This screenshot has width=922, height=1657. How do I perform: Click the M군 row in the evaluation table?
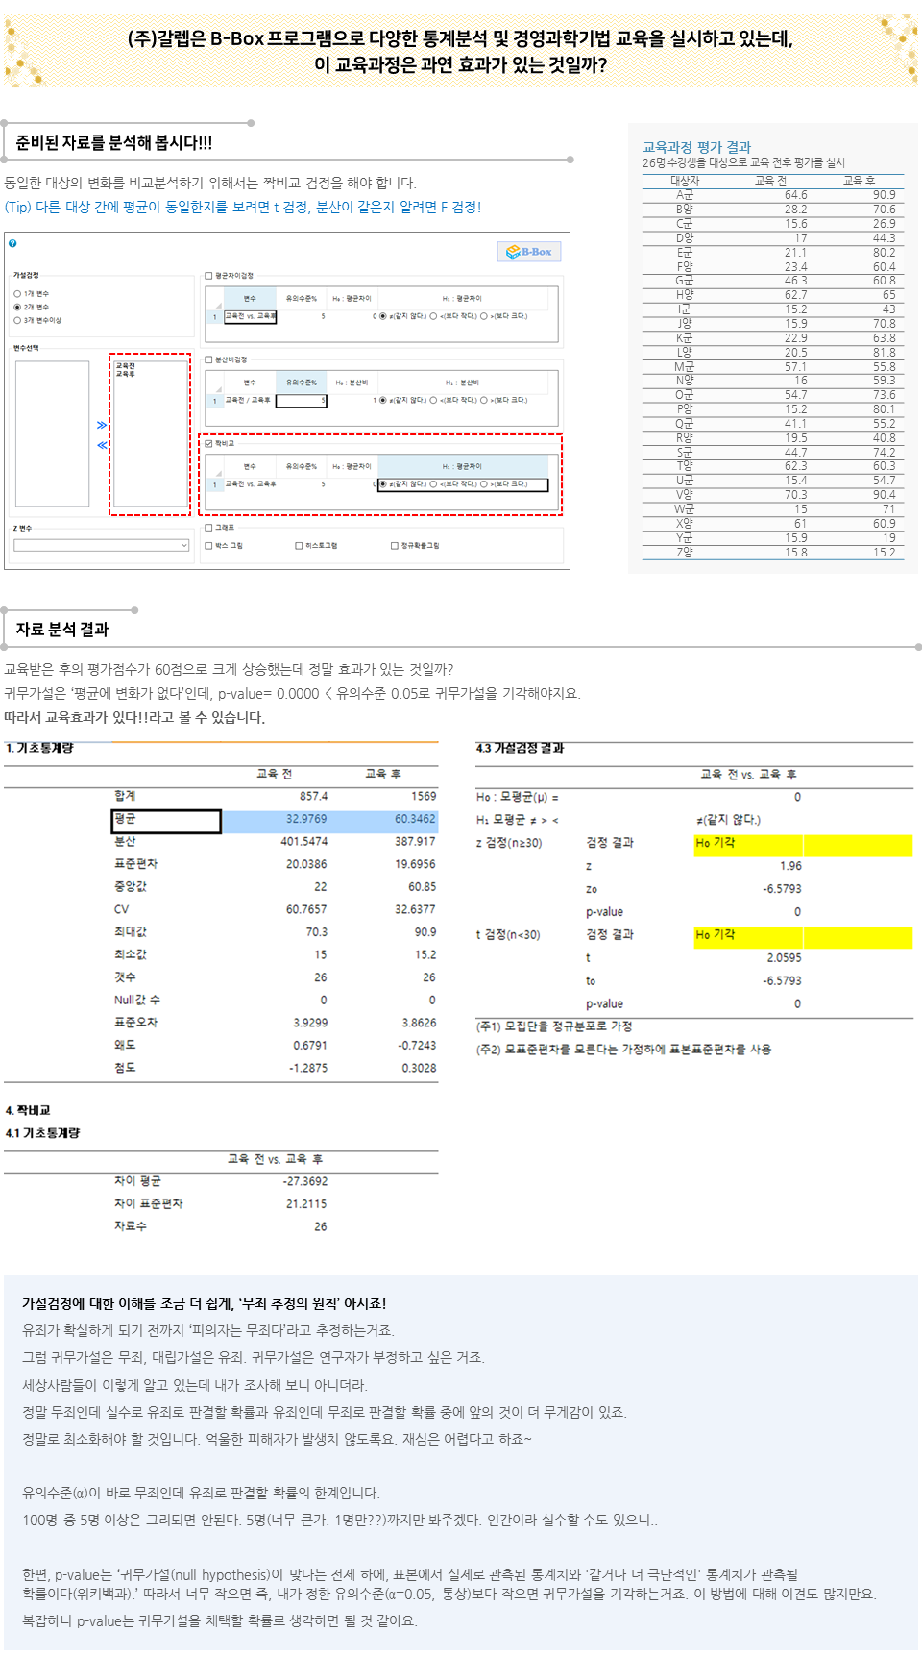click(x=773, y=367)
